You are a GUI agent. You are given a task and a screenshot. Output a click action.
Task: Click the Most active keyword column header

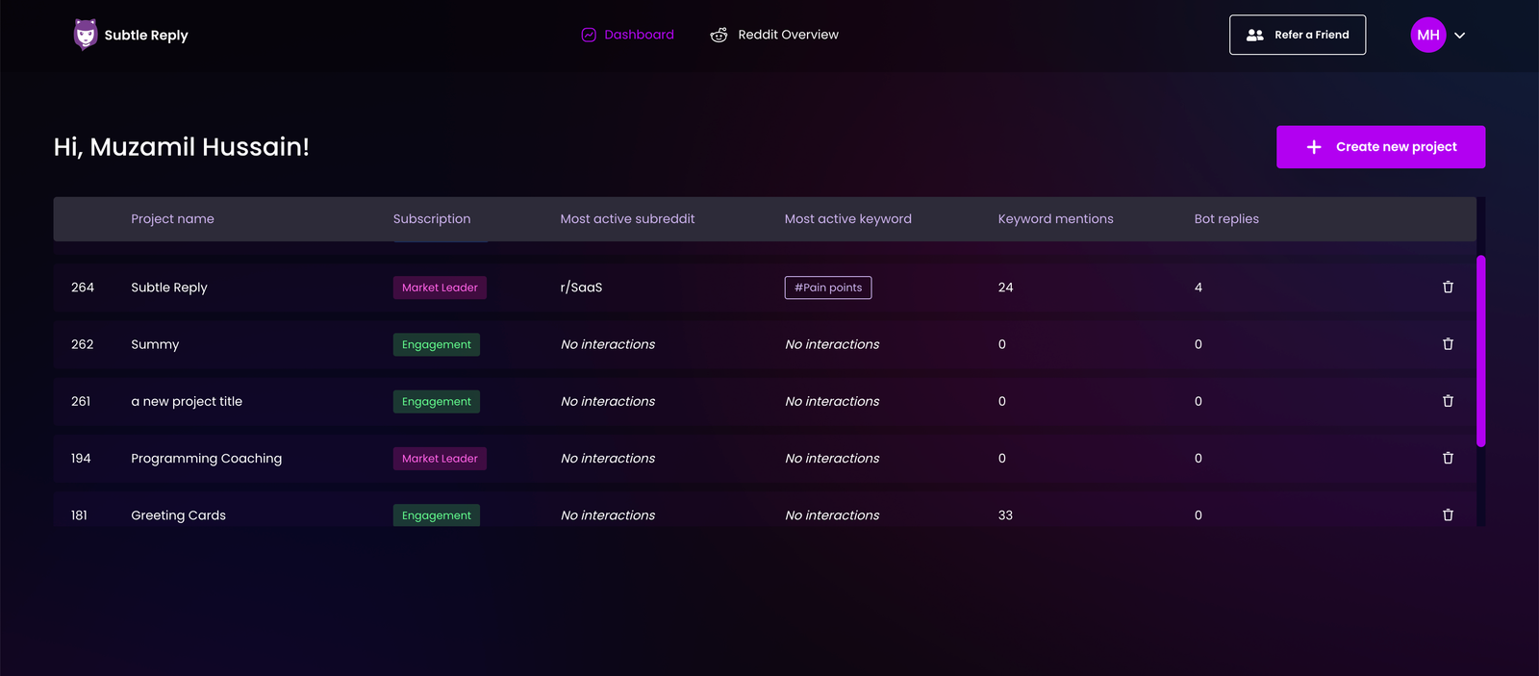click(848, 219)
